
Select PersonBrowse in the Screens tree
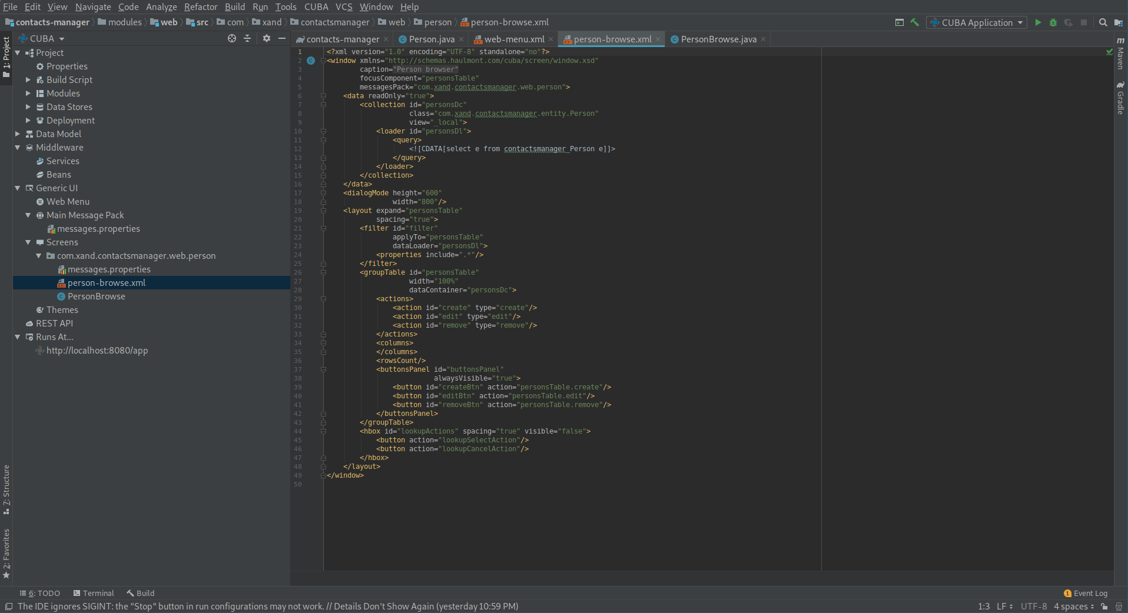97,296
